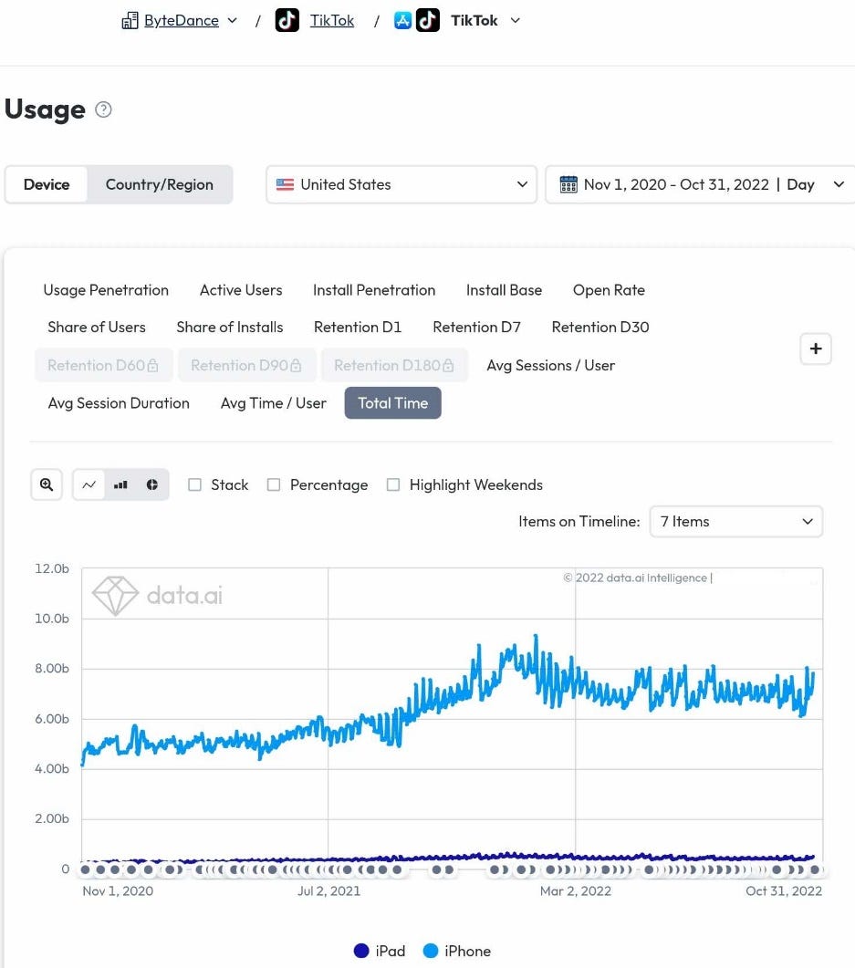This screenshot has width=855, height=968.
Task: Select the Retention D30 metric
Action: click(600, 328)
